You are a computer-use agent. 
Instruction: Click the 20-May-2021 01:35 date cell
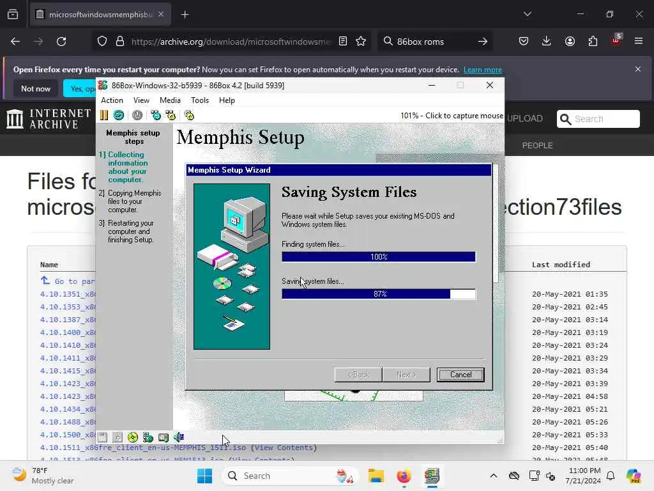570,294
